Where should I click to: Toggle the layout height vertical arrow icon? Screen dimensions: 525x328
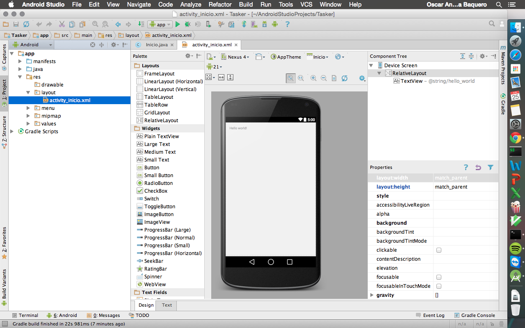pos(231,77)
